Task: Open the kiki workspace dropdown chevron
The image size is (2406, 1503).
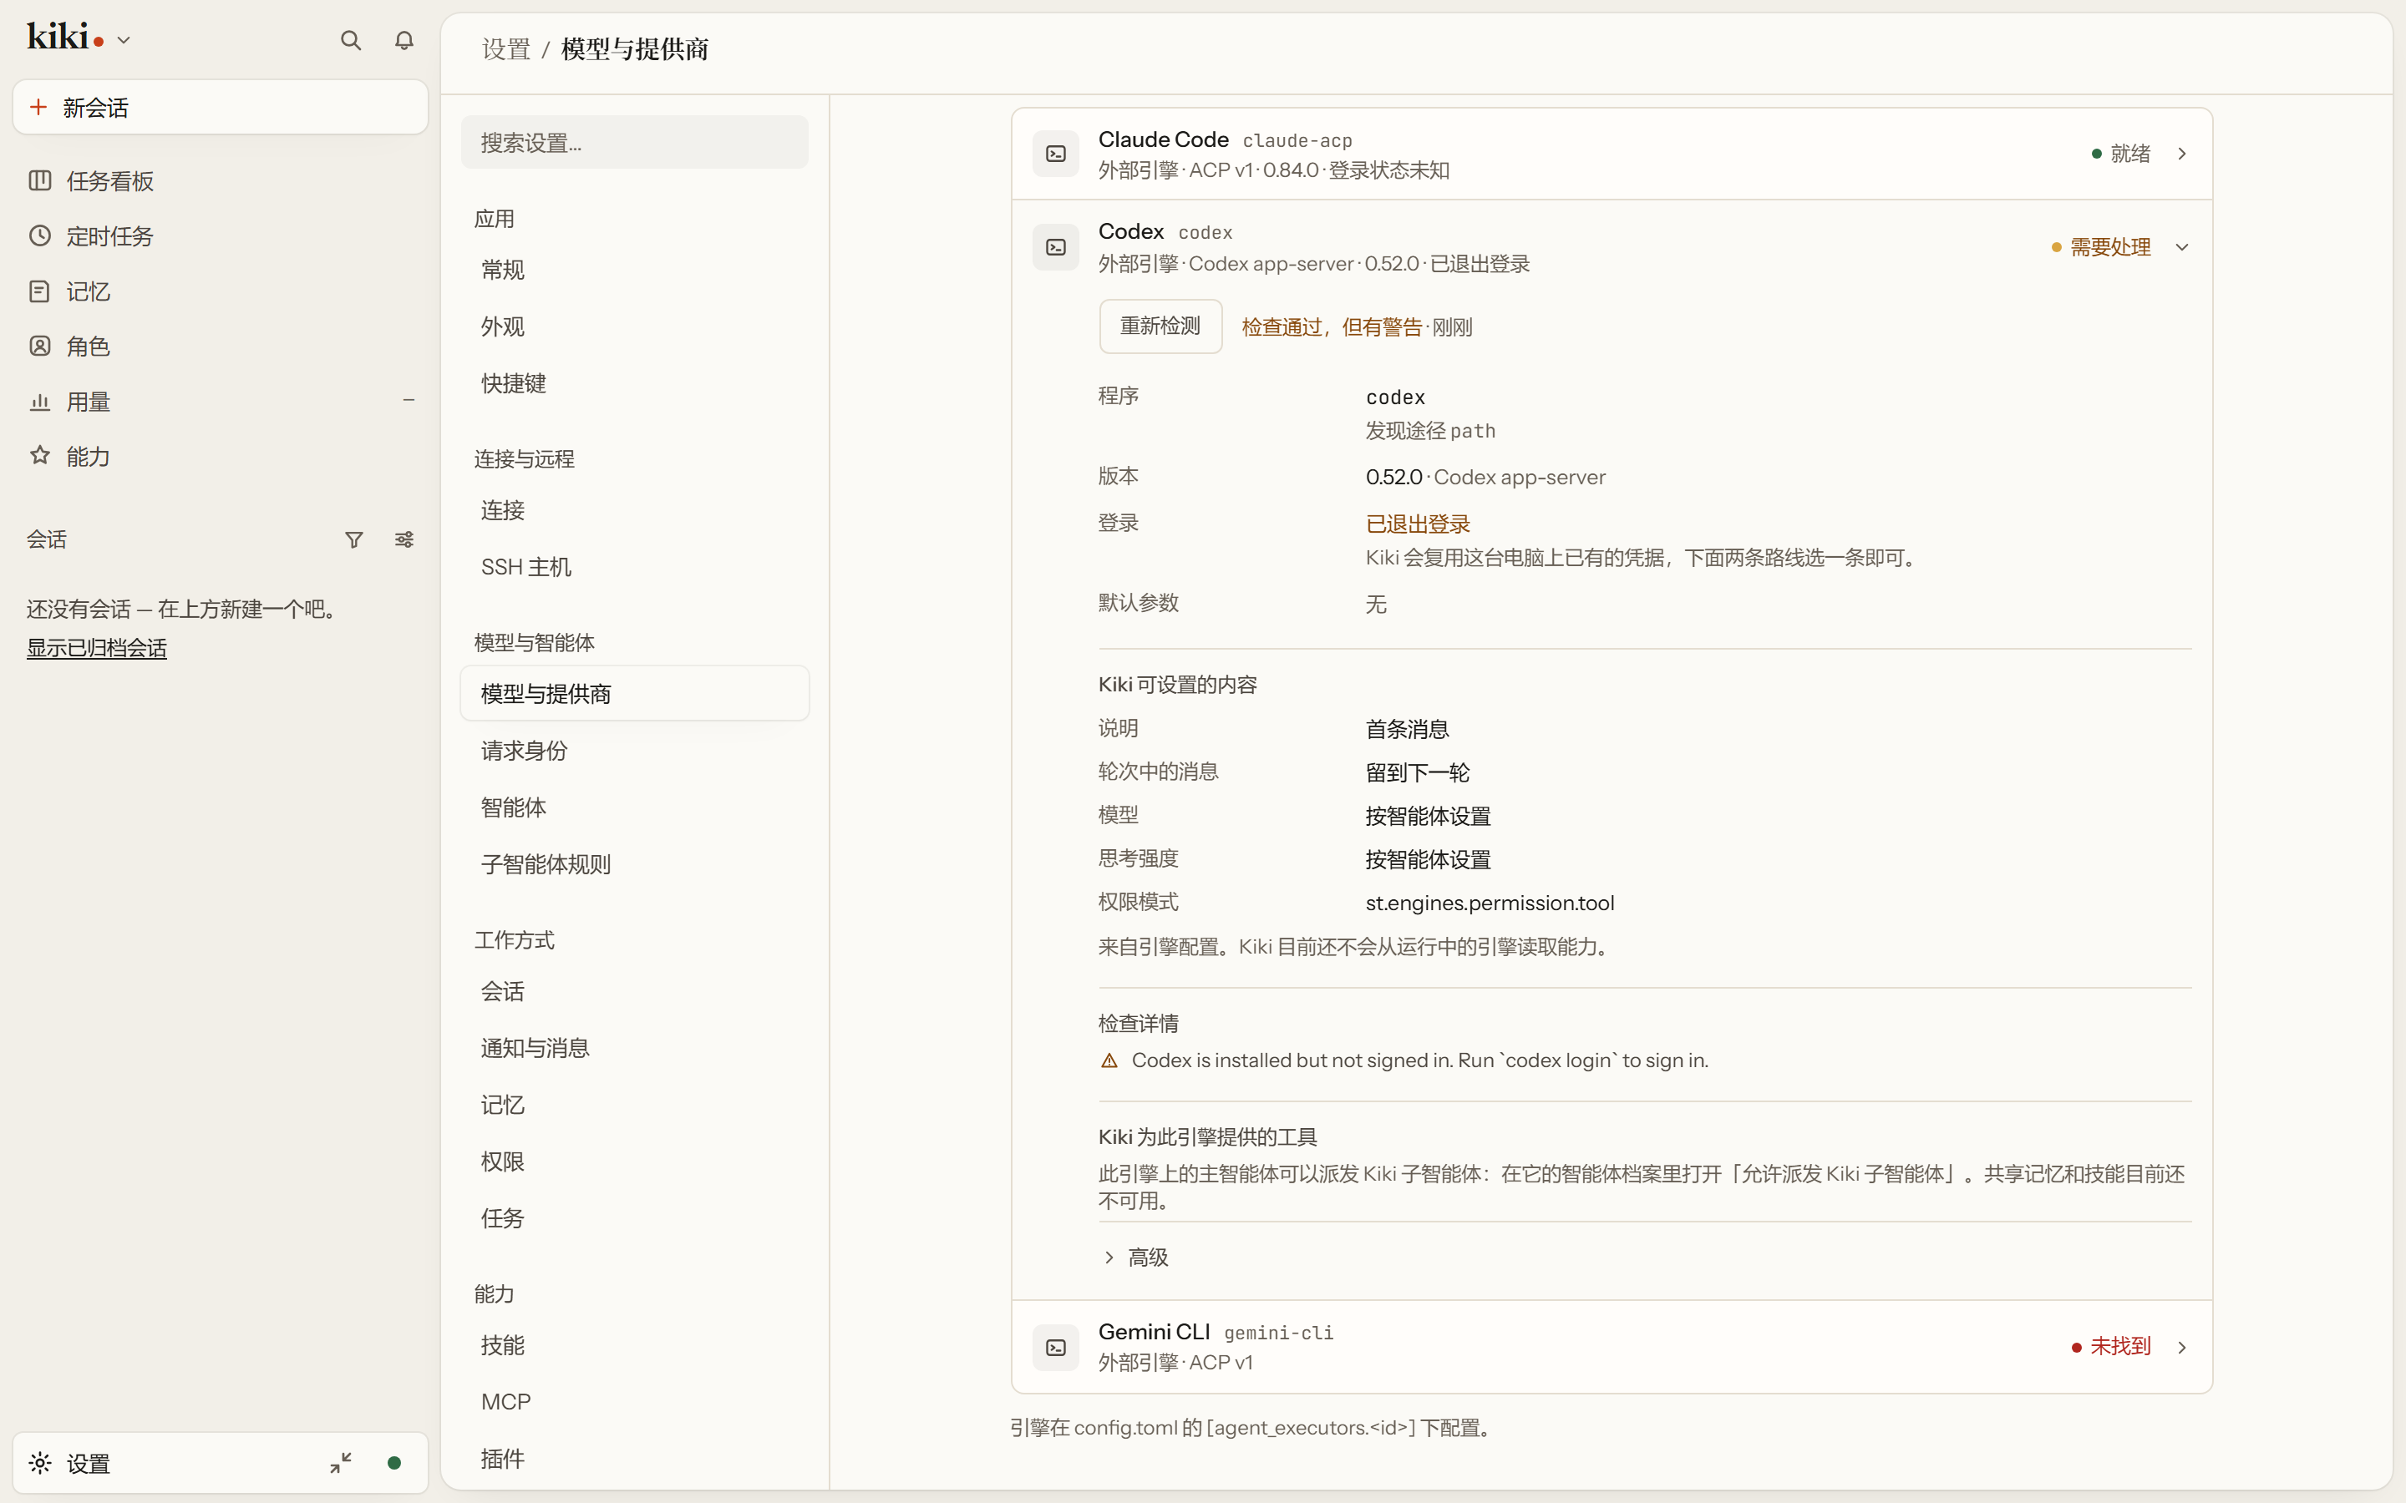Action: [x=124, y=41]
